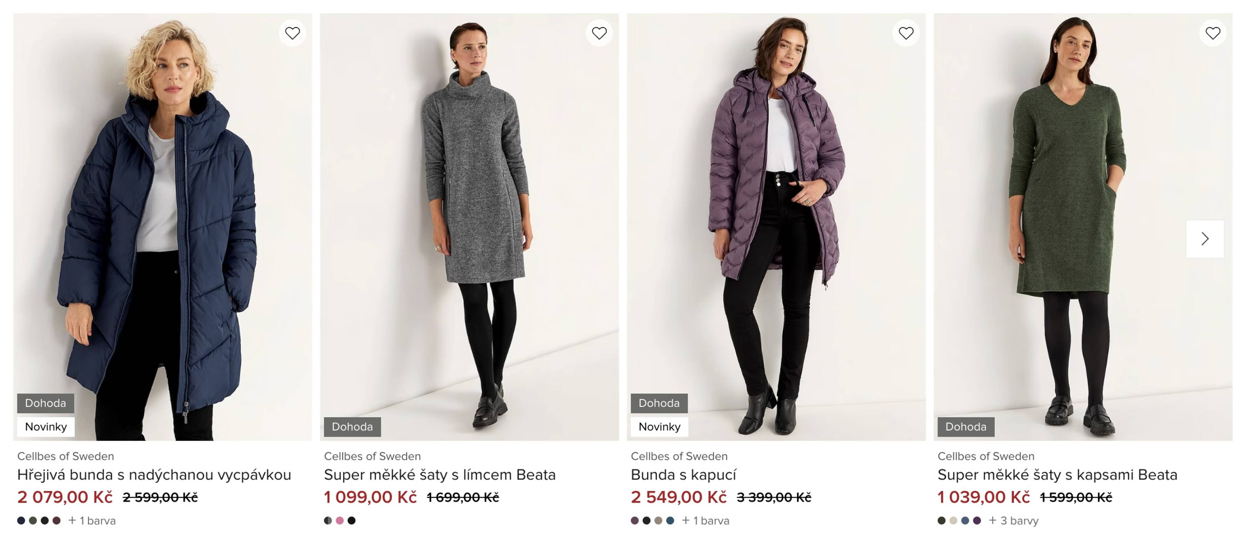The width and height of the screenshot is (1245, 555).
Task: Click the Novinky label on the purple jacket
Action: point(659,427)
